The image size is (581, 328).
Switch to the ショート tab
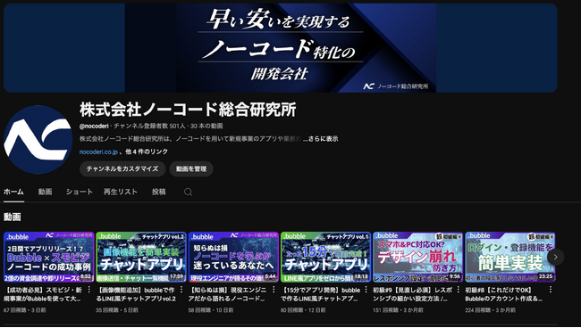click(80, 192)
